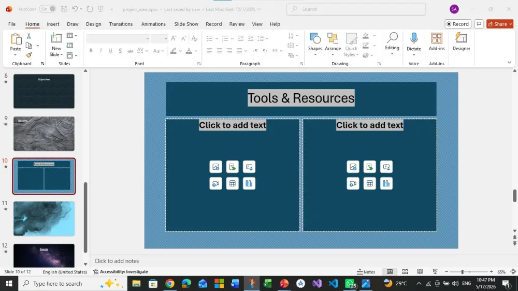The image size is (518, 291).
Task: Toggle Notes pane in status bar
Action: coord(366,272)
